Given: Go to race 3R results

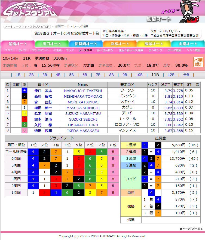Looking at the screenshot, I should (45, 75).
